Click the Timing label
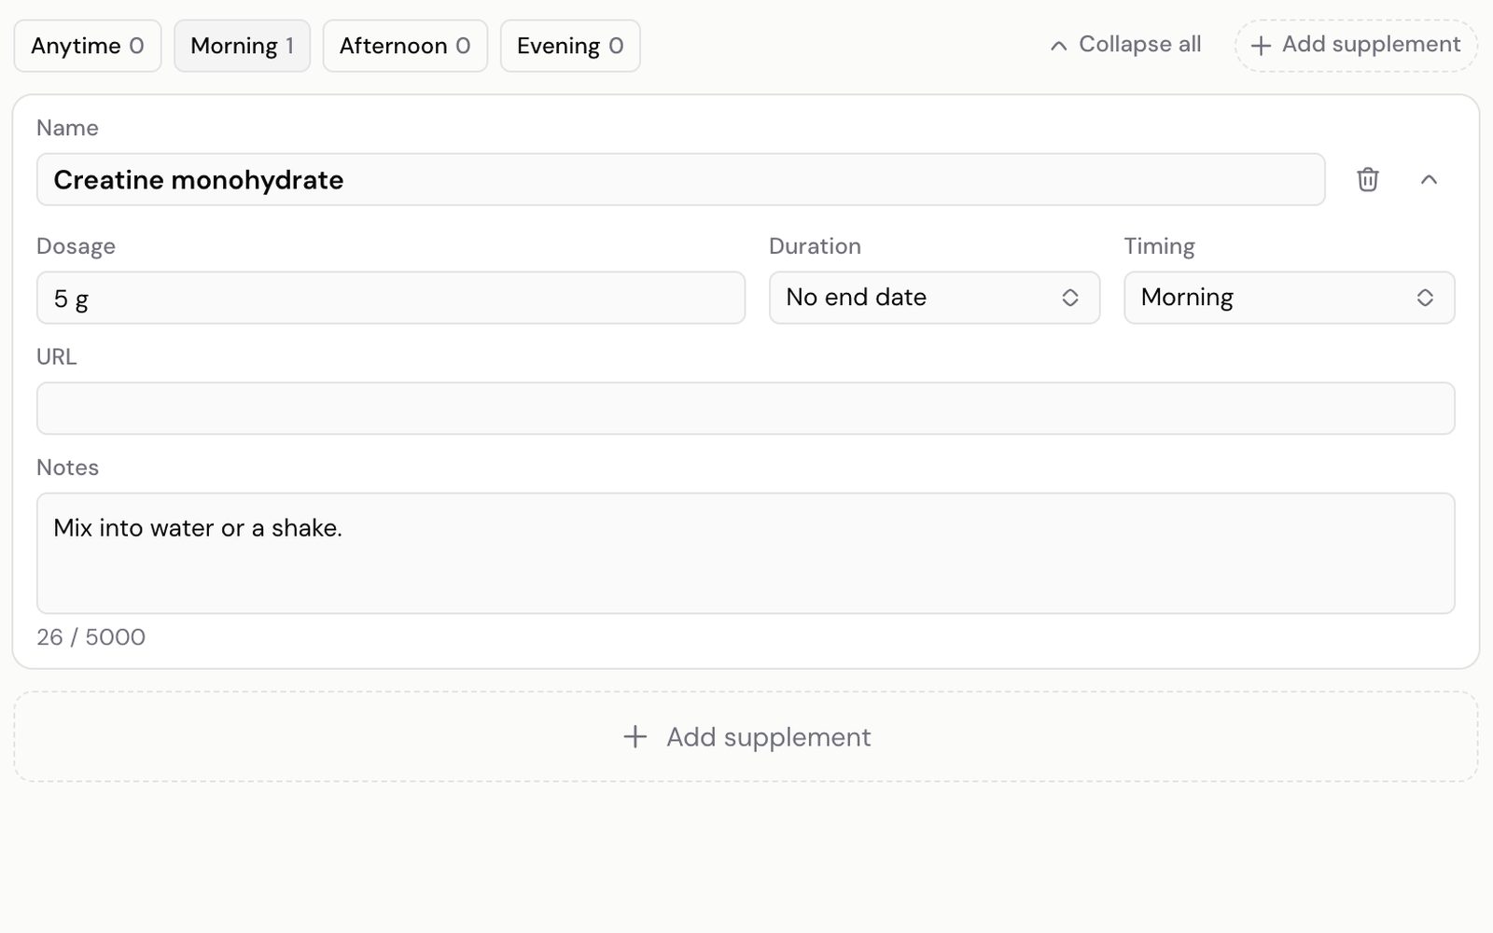The image size is (1493, 933). pyautogui.click(x=1159, y=246)
